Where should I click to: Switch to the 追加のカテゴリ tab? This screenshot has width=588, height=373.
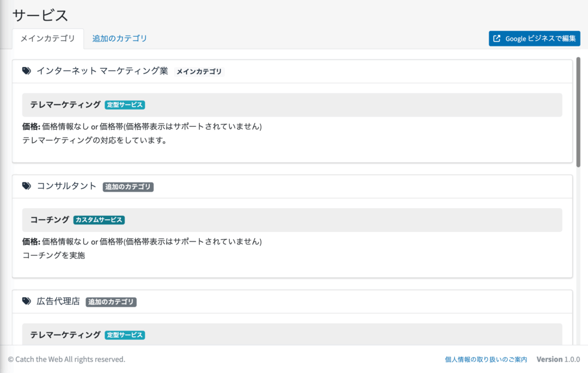pos(119,38)
